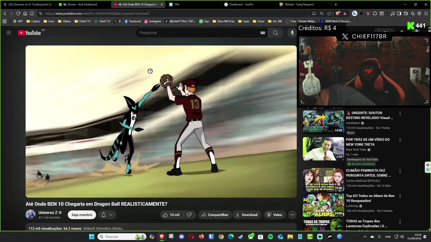
Task: Open the GPT bookmark
Action: 18,21
